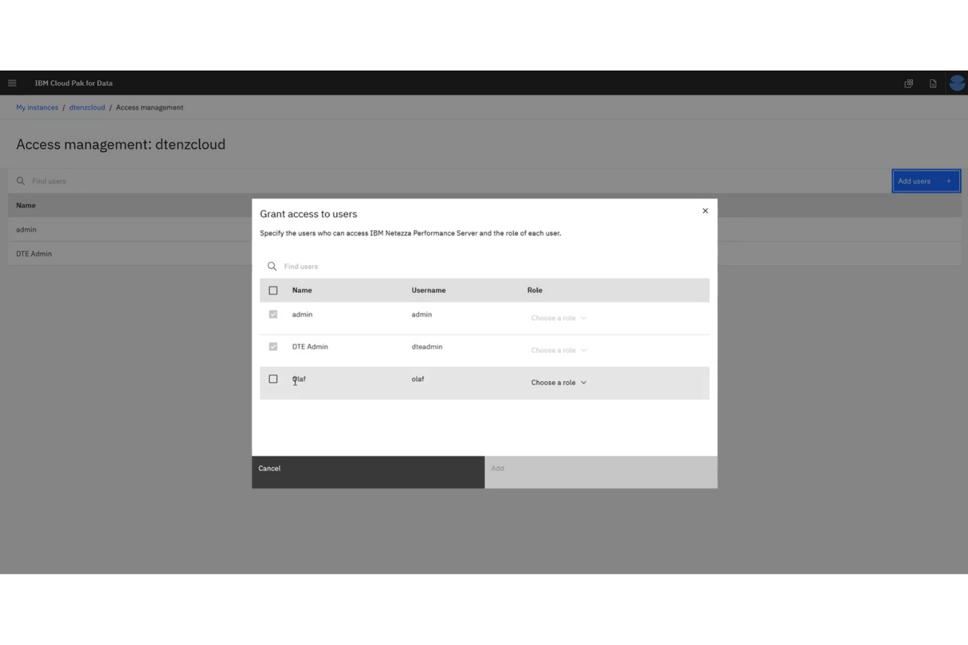The height and width of the screenshot is (645, 968).
Task: Open the navigation hamburger menu
Action: click(12, 83)
